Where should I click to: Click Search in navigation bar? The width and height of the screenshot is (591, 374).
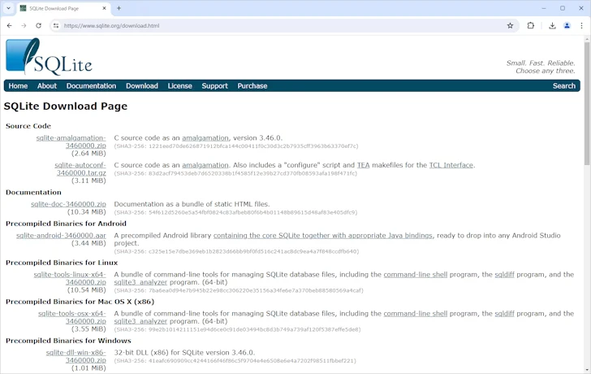pos(564,85)
